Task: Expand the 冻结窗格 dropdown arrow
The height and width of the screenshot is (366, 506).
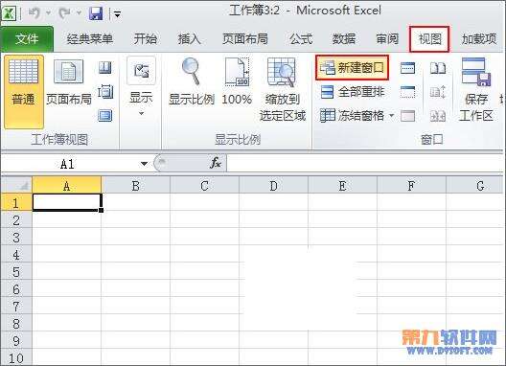Action: pyautogui.click(x=391, y=116)
